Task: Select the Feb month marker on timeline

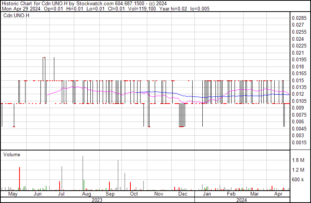Action: (x=231, y=194)
